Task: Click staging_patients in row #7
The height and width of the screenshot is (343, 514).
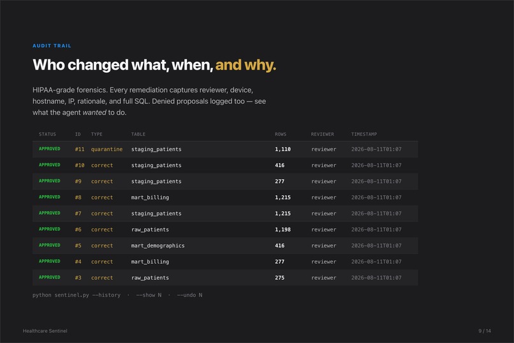Action: click(x=156, y=214)
